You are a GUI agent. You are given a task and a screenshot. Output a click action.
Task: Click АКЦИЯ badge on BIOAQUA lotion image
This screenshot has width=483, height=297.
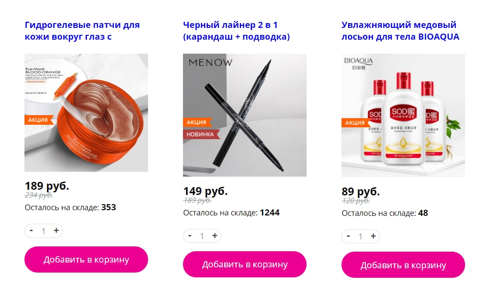pyautogui.click(x=355, y=123)
